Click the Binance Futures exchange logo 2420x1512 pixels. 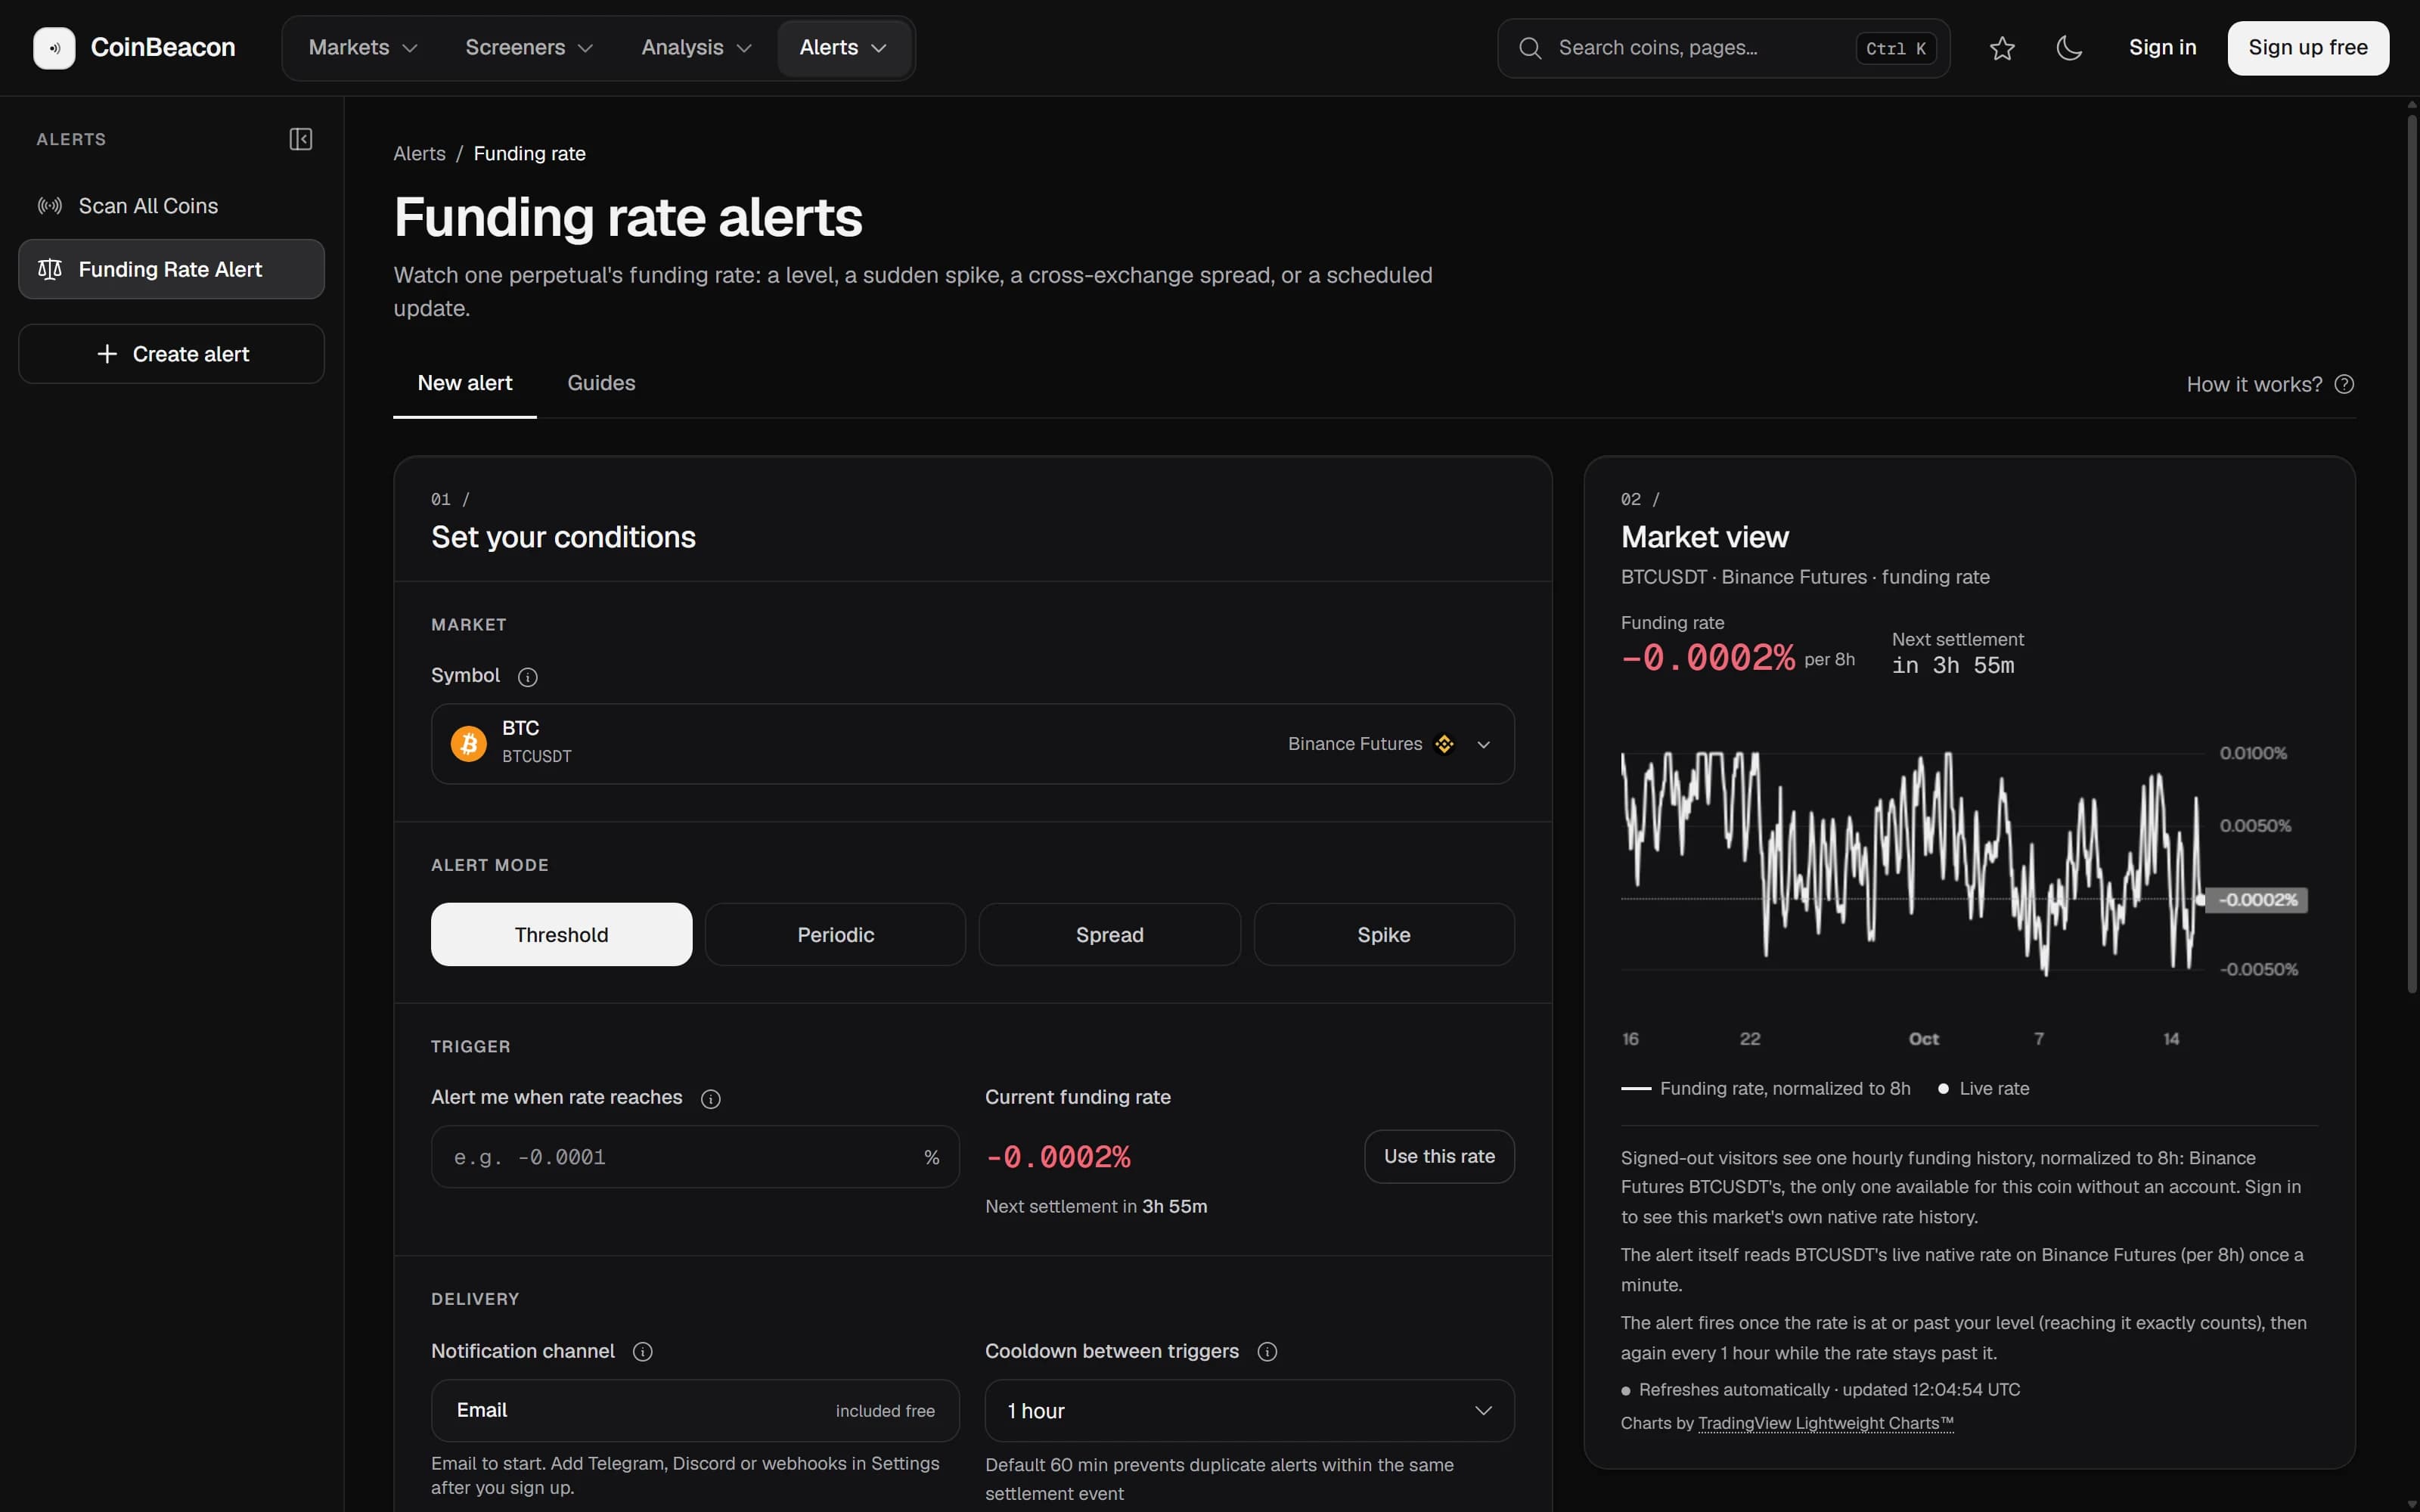click(1444, 744)
